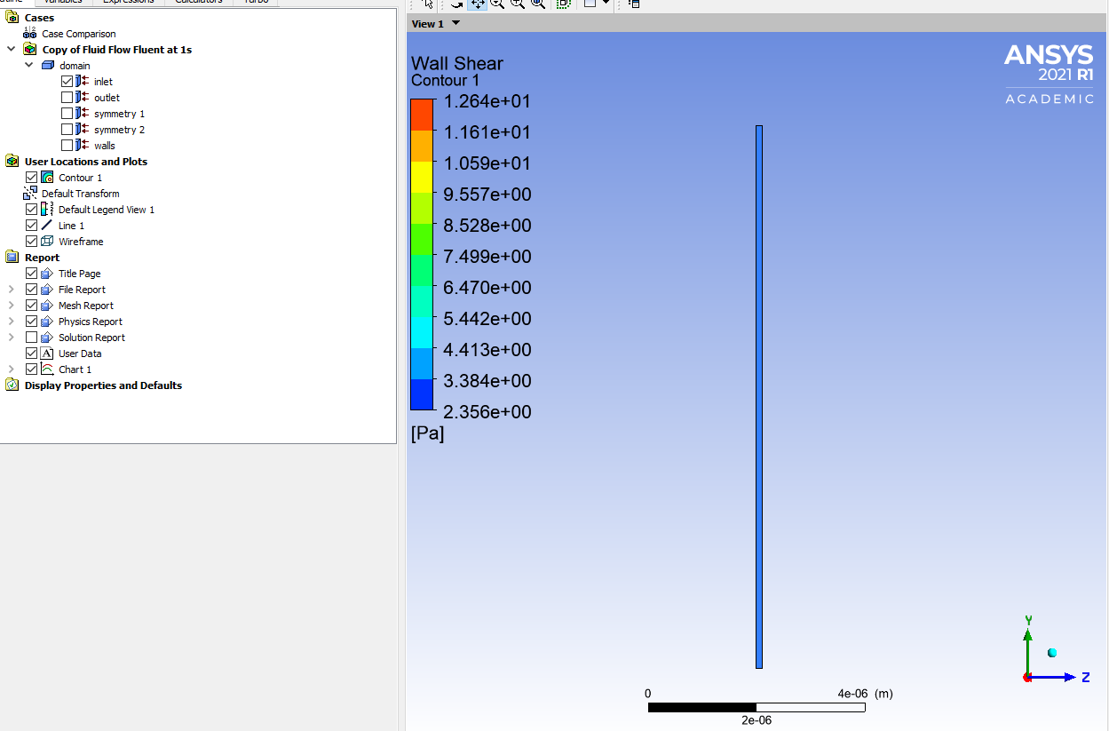Click the blue wall contour strip in viewer
The image size is (1109, 731).
pos(759,397)
